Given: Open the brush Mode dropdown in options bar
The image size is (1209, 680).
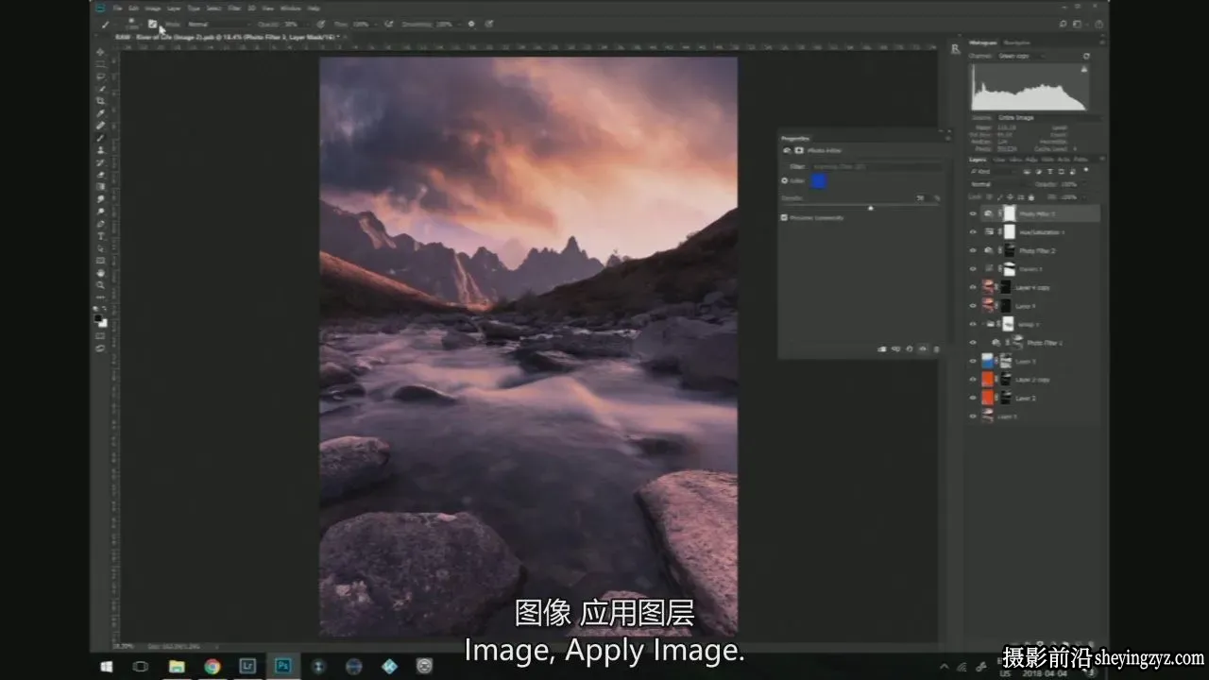Looking at the screenshot, I should [x=219, y=24].
